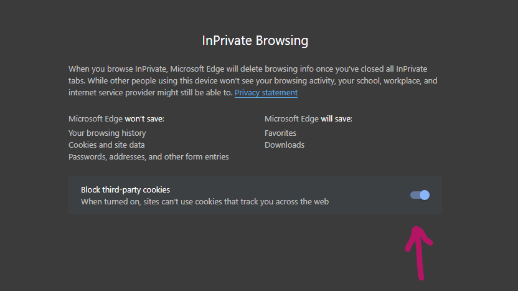
Task: Click "Passwords, addresses, and other form entries"
Action: tap(149, 157)
